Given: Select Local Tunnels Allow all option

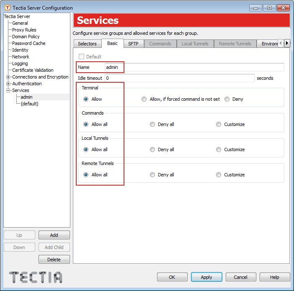Looking at the screenshot, I should 86,149.
